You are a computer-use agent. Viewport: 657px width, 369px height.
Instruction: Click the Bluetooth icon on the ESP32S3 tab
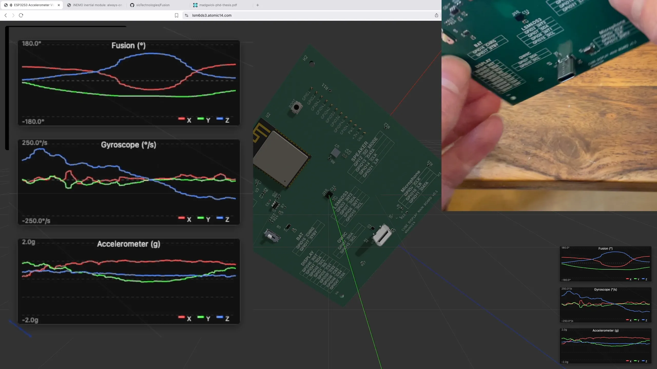[x=11, y=5]
